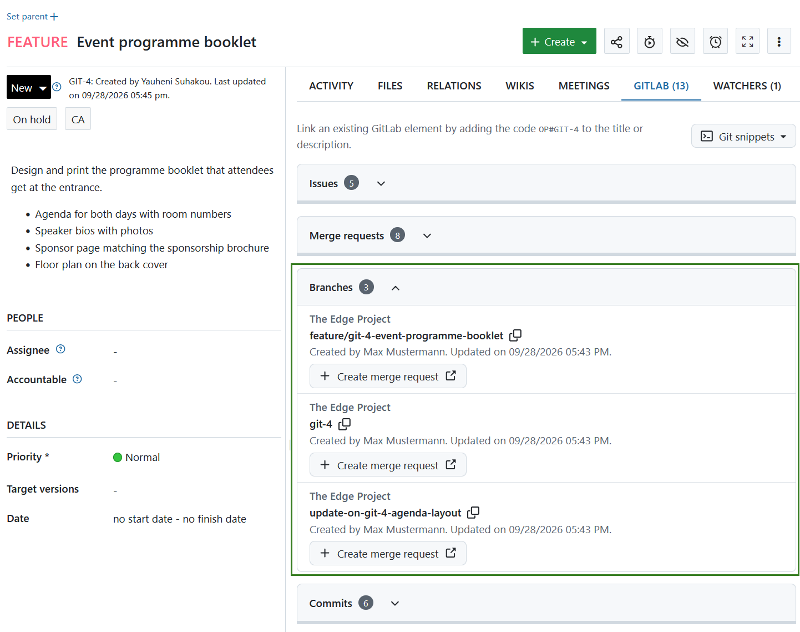This screenshot has width=800, height=632.
Task: Click the Target versions dash value
Action: point(115,490)
